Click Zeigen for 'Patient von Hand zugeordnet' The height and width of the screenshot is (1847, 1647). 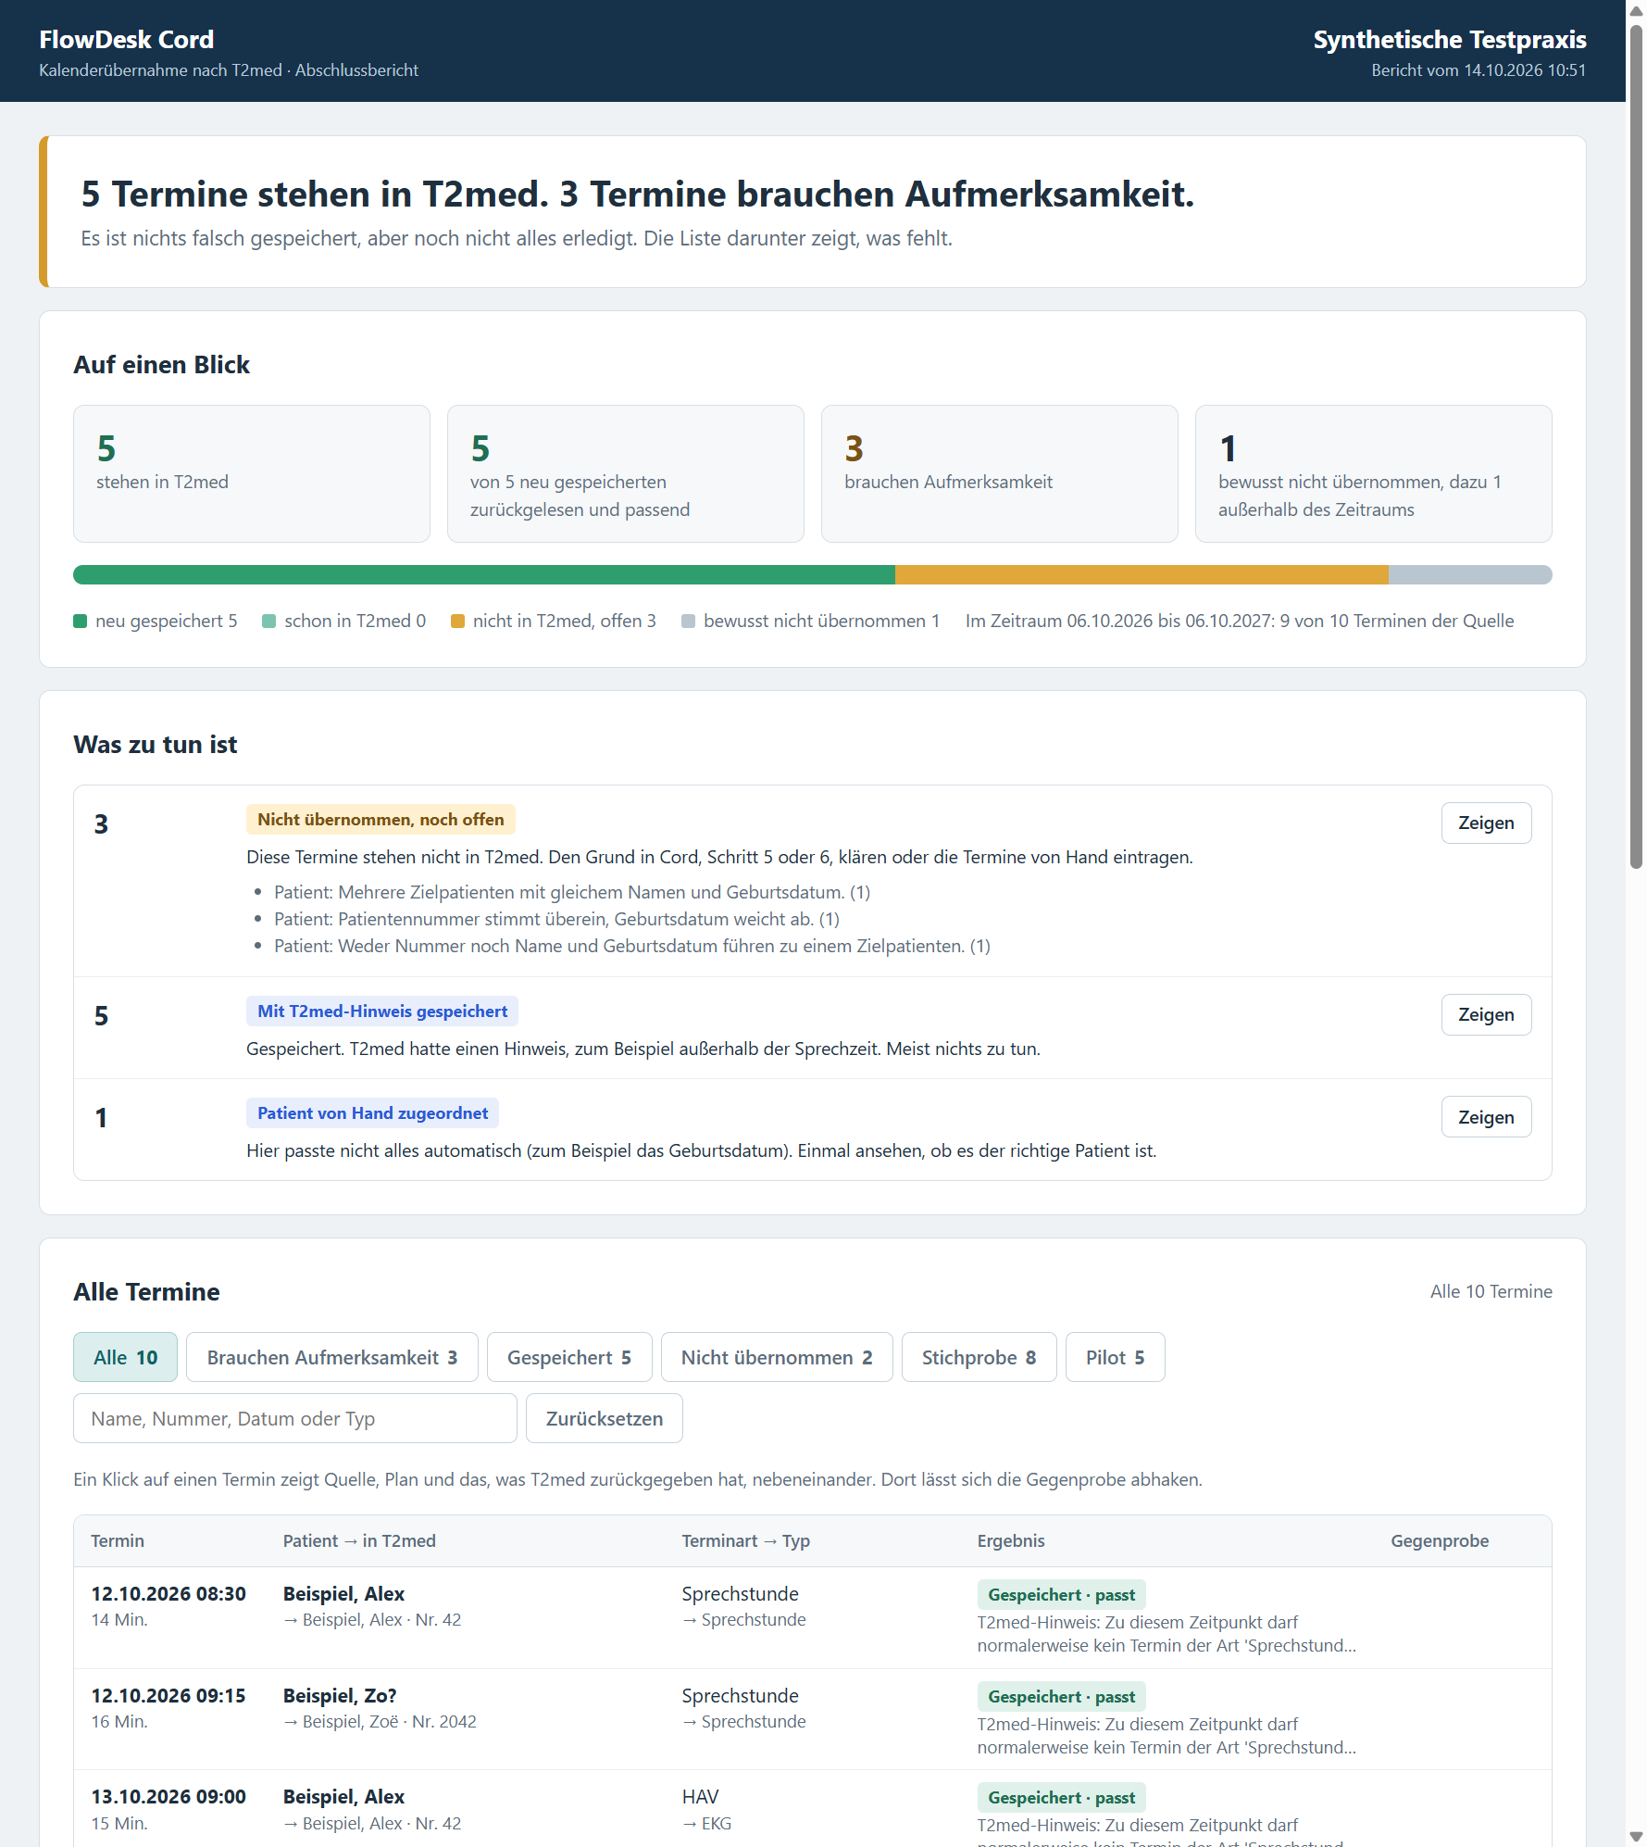click(1486, 1117)
